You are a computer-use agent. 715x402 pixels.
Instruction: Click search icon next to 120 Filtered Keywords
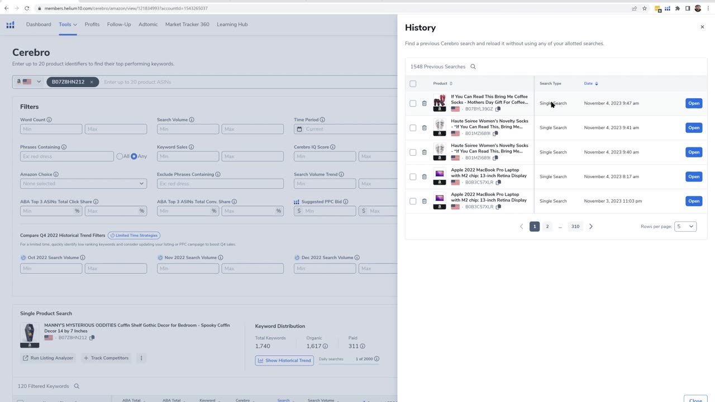77,386
